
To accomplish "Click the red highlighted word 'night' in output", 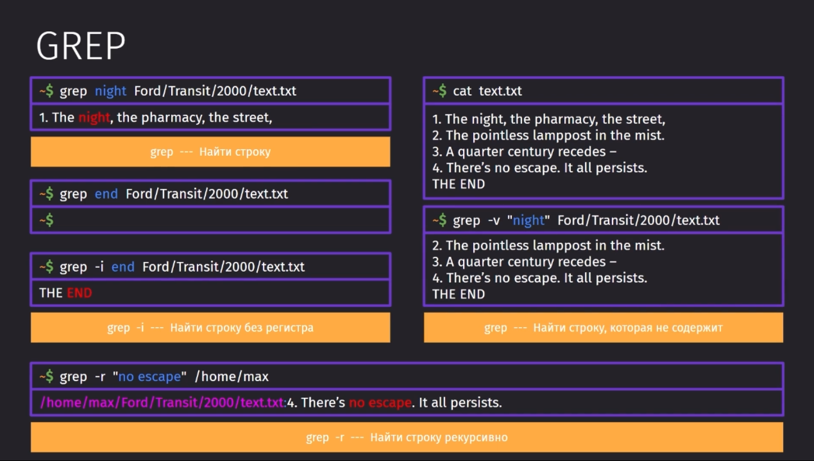I will tap(94, 117).
